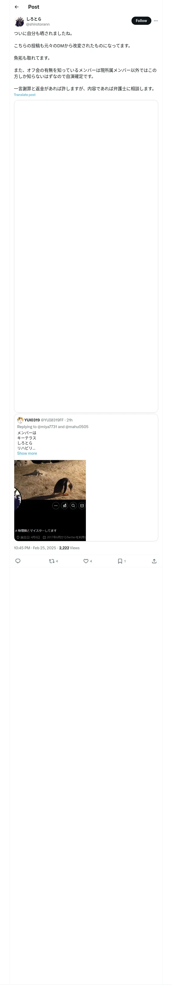Open the blank media card in the post
The image size is (172, 985).
click(86, 256)
